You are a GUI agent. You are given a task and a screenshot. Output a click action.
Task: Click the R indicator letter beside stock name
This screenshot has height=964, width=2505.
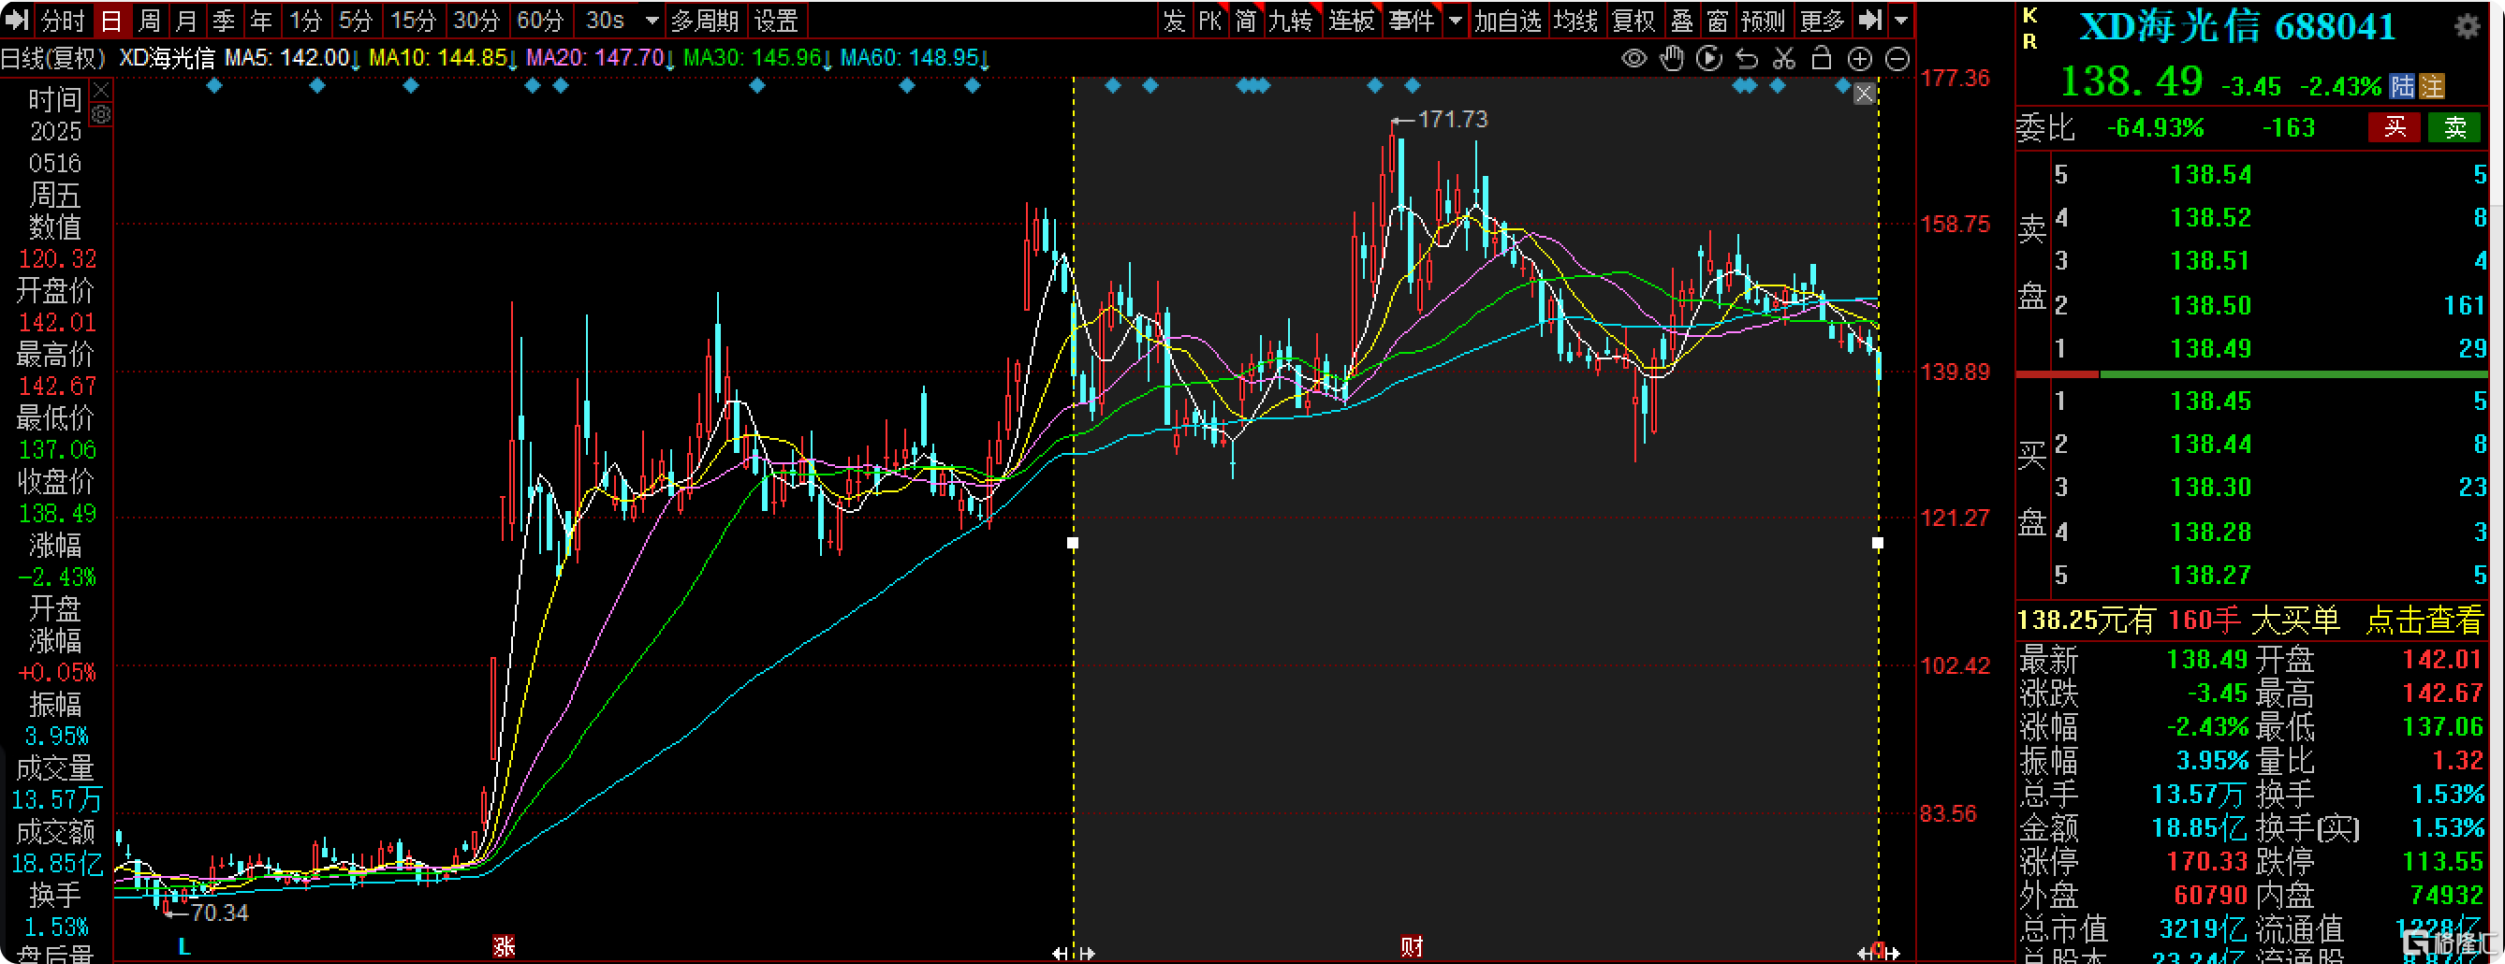[x=2029, y=41]
